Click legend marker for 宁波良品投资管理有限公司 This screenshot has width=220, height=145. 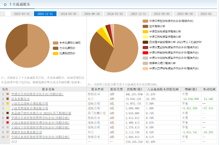point(145,32)
